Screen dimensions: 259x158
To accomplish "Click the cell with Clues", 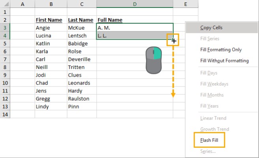I will click(82, 75).
